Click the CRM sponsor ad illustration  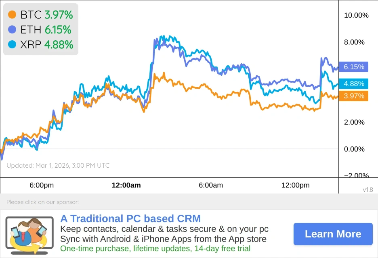pos(29,233)
